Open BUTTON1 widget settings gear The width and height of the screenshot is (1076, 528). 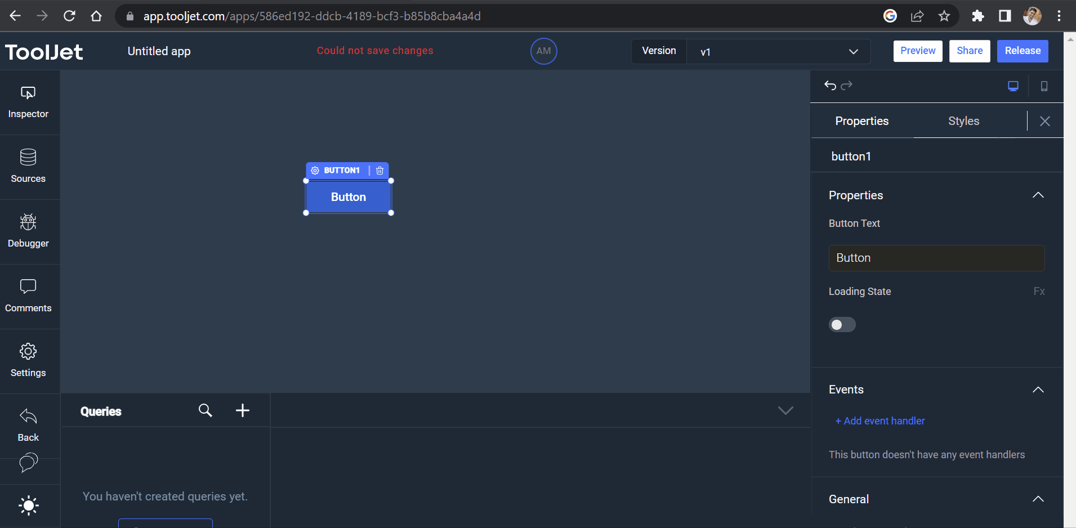tap(315, 171)
